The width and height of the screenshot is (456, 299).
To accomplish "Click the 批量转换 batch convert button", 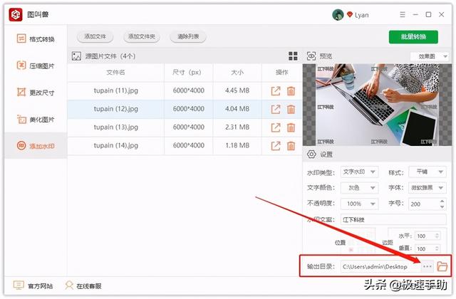I will [413, 37].
